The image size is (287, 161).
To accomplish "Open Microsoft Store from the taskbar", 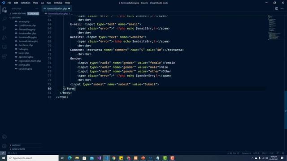I will coord(84,158).
